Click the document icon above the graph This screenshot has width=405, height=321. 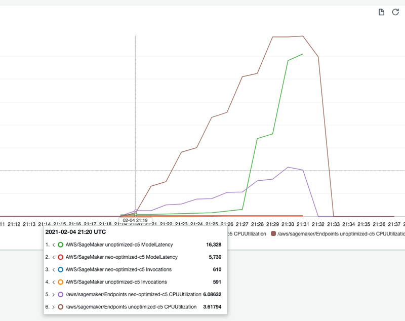[x=381, y=12]
